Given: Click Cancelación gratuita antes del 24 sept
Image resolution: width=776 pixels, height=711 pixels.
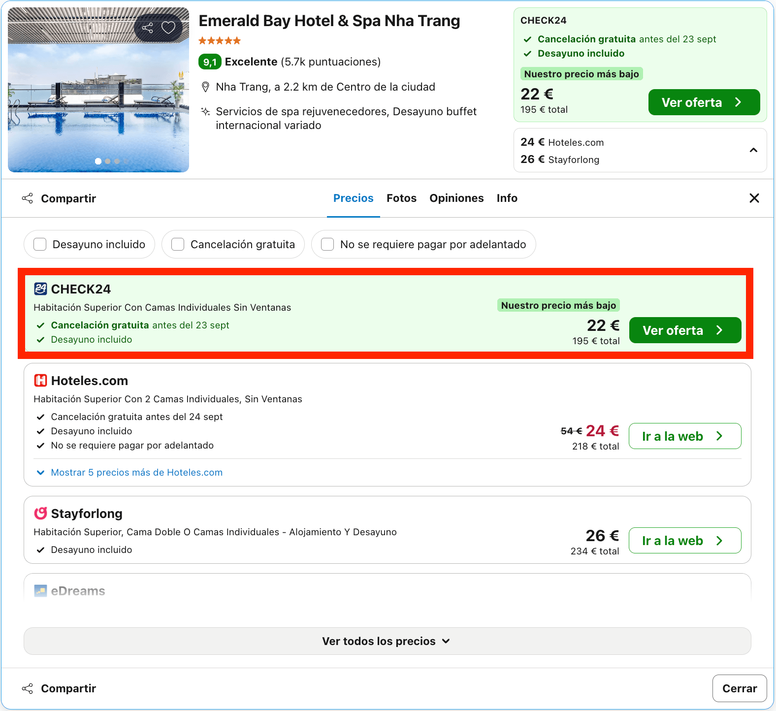Looking at the screenshot, I should (x=137, y=417).
